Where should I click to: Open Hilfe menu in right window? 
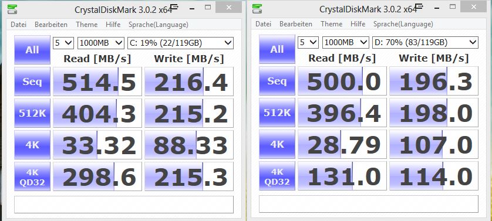358,24
